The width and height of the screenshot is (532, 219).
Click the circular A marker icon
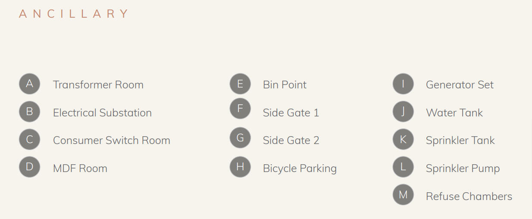(x=29, y=84)
